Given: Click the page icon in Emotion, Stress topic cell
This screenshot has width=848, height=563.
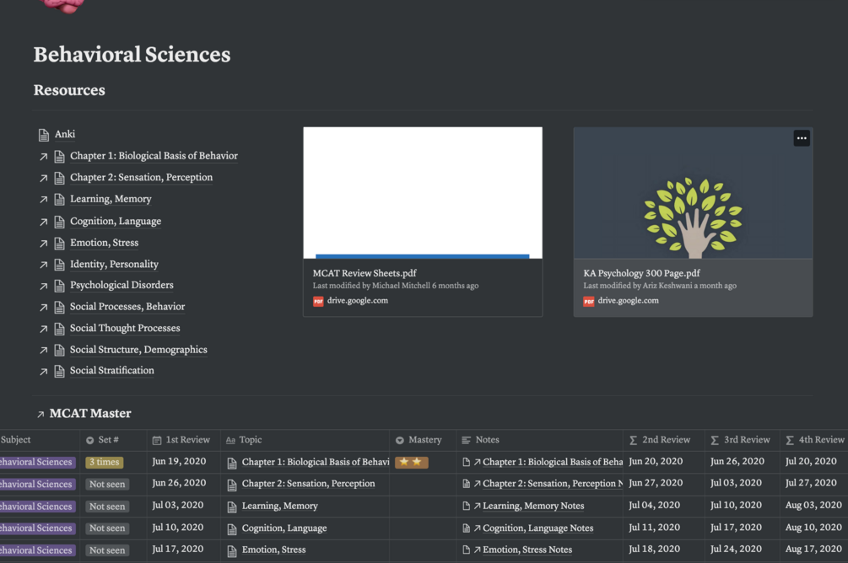Looking at the screenshot, I should click(232, 550).
